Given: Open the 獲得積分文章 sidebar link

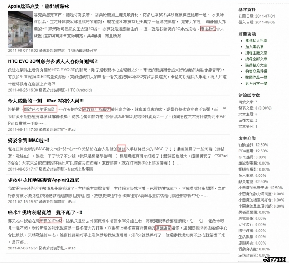Looking at the screenshot, I should pos(256,65).
